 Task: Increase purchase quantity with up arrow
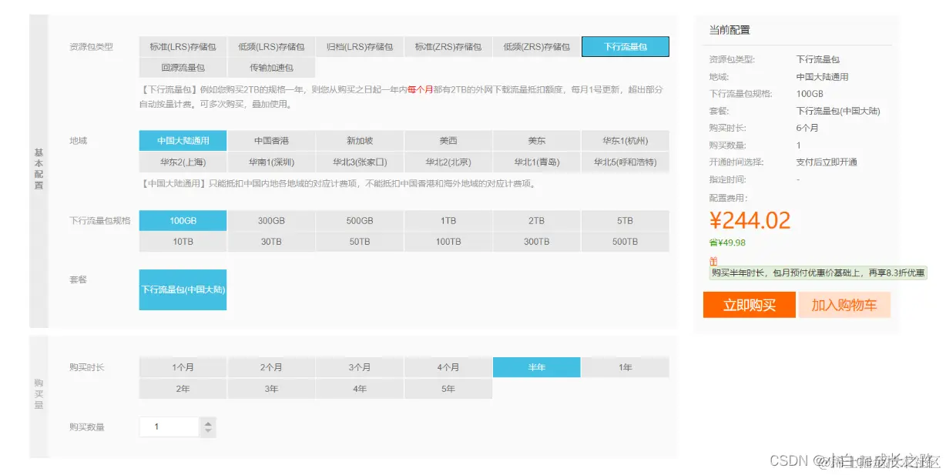(208, 423)
